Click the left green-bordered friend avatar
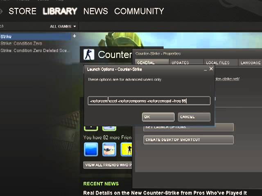Viewport: 262px width, 196px height. coord(91,128)
